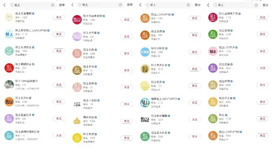Image resolution: width=272 pixels, height=152 pixels.
Task: Click the 搜索 button in the rightmost panel
Action: pos(265,5)
